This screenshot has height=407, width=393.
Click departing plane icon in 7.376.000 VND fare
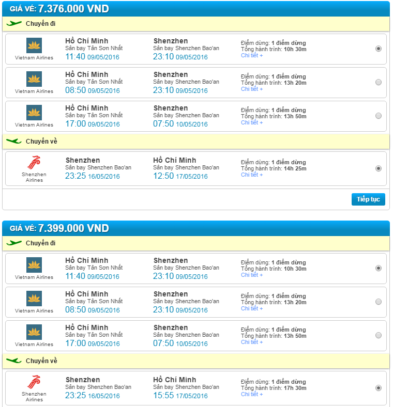click(14, 24)
